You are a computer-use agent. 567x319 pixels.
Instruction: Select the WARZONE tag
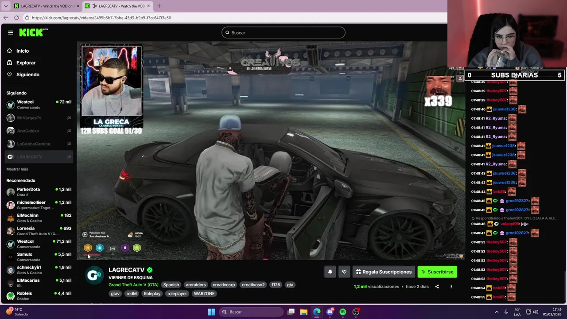[204, 294]
